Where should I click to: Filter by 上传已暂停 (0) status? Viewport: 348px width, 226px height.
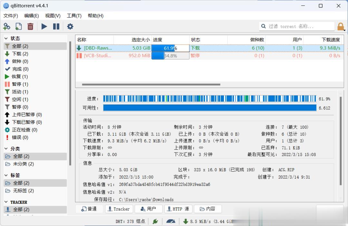(x=35, y=114)
